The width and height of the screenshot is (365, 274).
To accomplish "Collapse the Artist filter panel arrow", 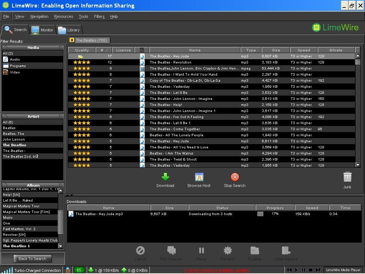I will tap(60, 116).
